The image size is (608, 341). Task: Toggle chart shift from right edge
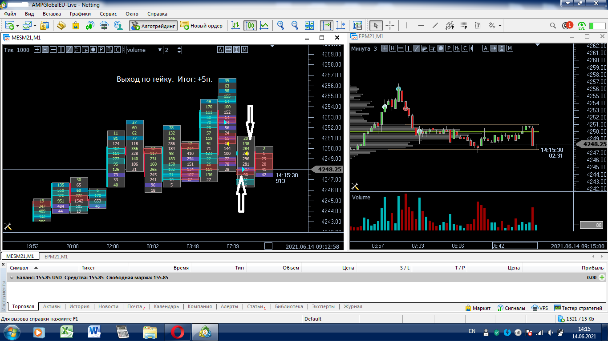[341, 25]
